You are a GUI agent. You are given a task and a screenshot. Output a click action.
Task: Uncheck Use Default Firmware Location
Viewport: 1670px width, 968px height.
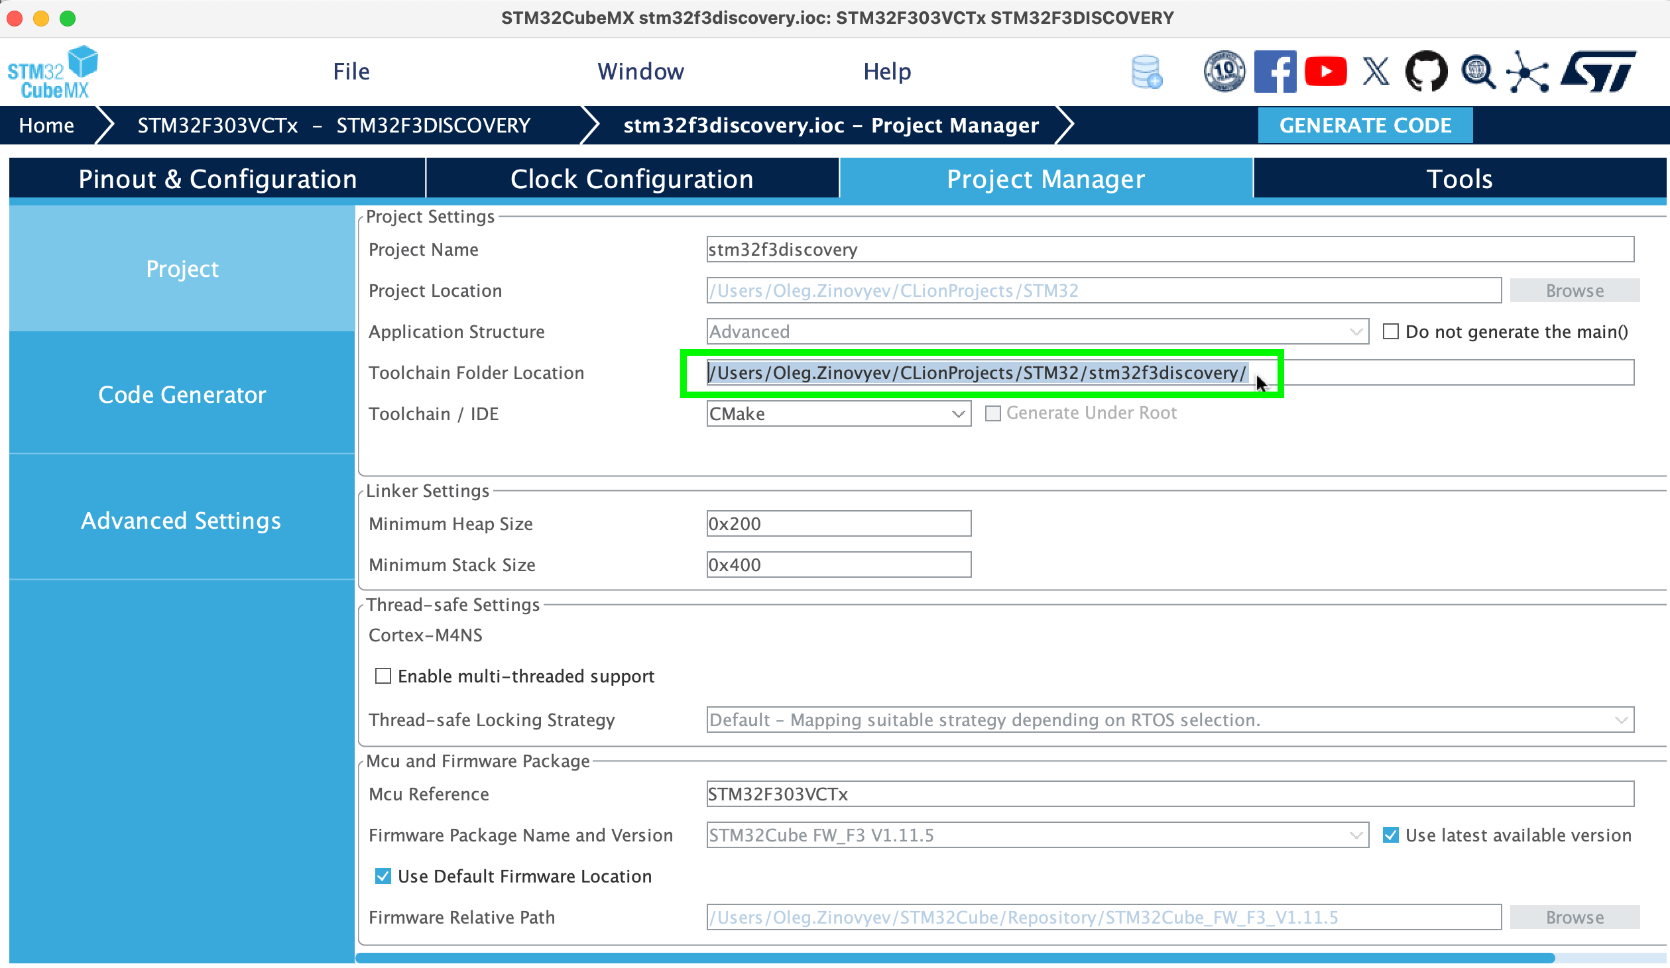pos(383,876)
